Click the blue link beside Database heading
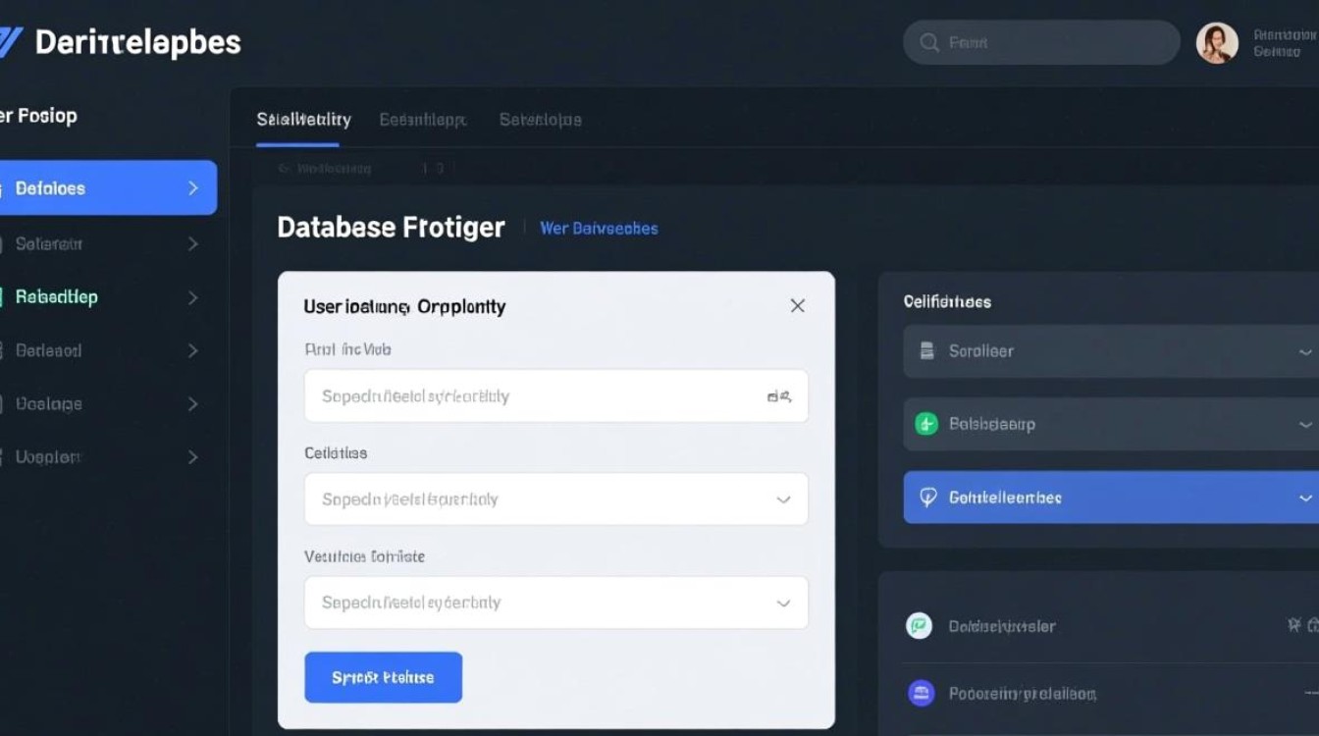1319x736 pixels. [599, 229]
